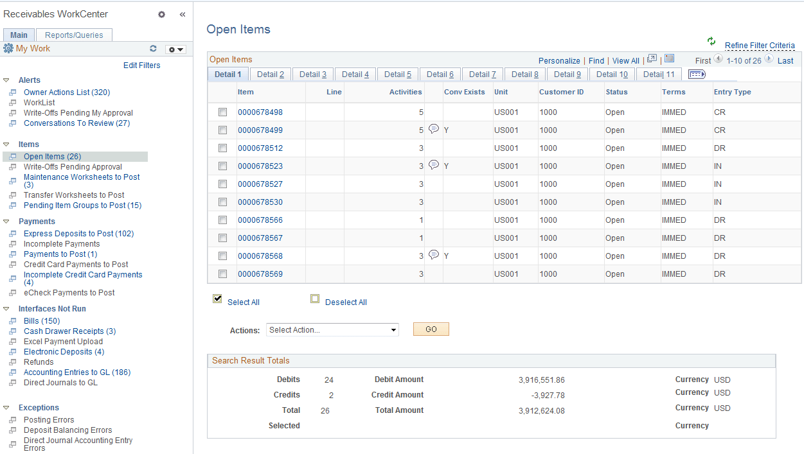Open the Edit Filters link
Screen dimensions: 804x454
141,65
